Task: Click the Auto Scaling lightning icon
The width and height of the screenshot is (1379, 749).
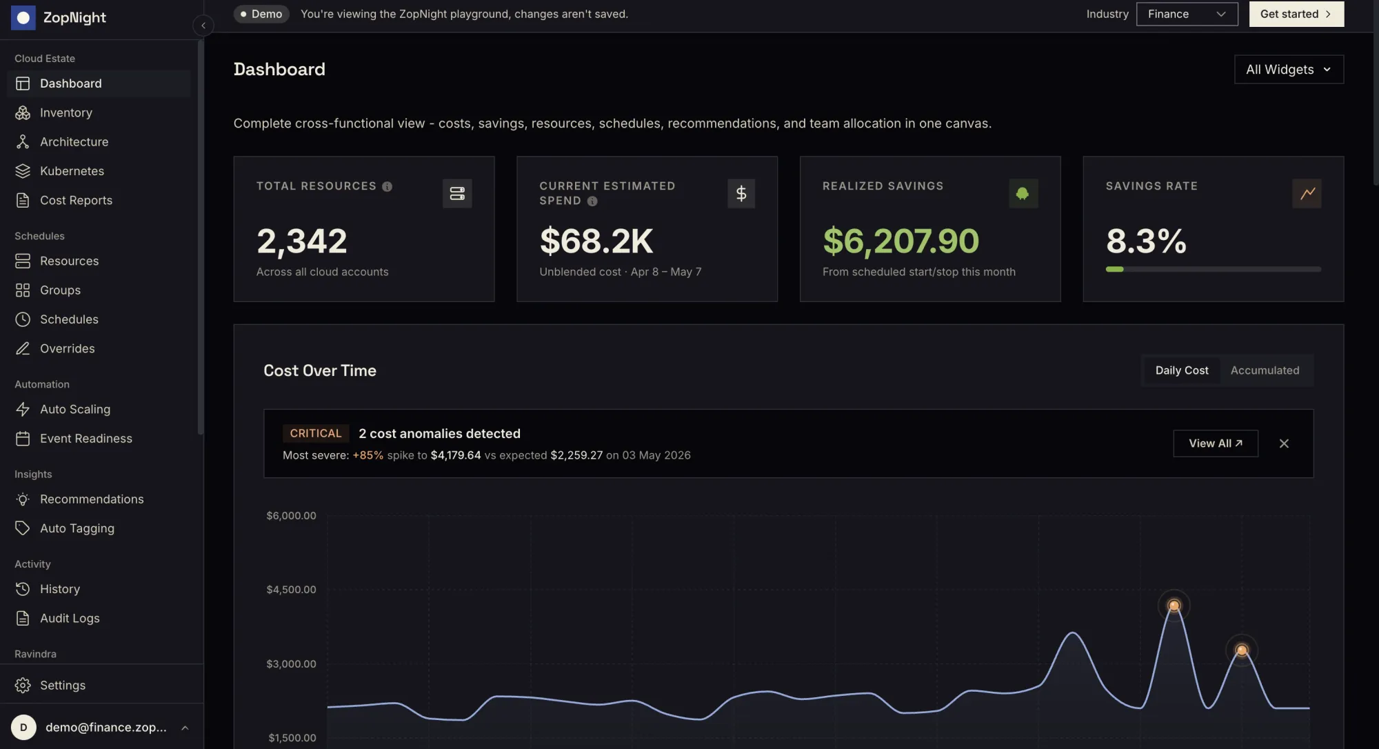Action: tap(23, 409)
